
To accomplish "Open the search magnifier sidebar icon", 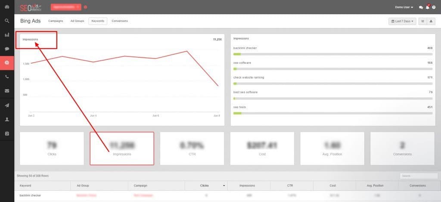I will coord(7,21).
